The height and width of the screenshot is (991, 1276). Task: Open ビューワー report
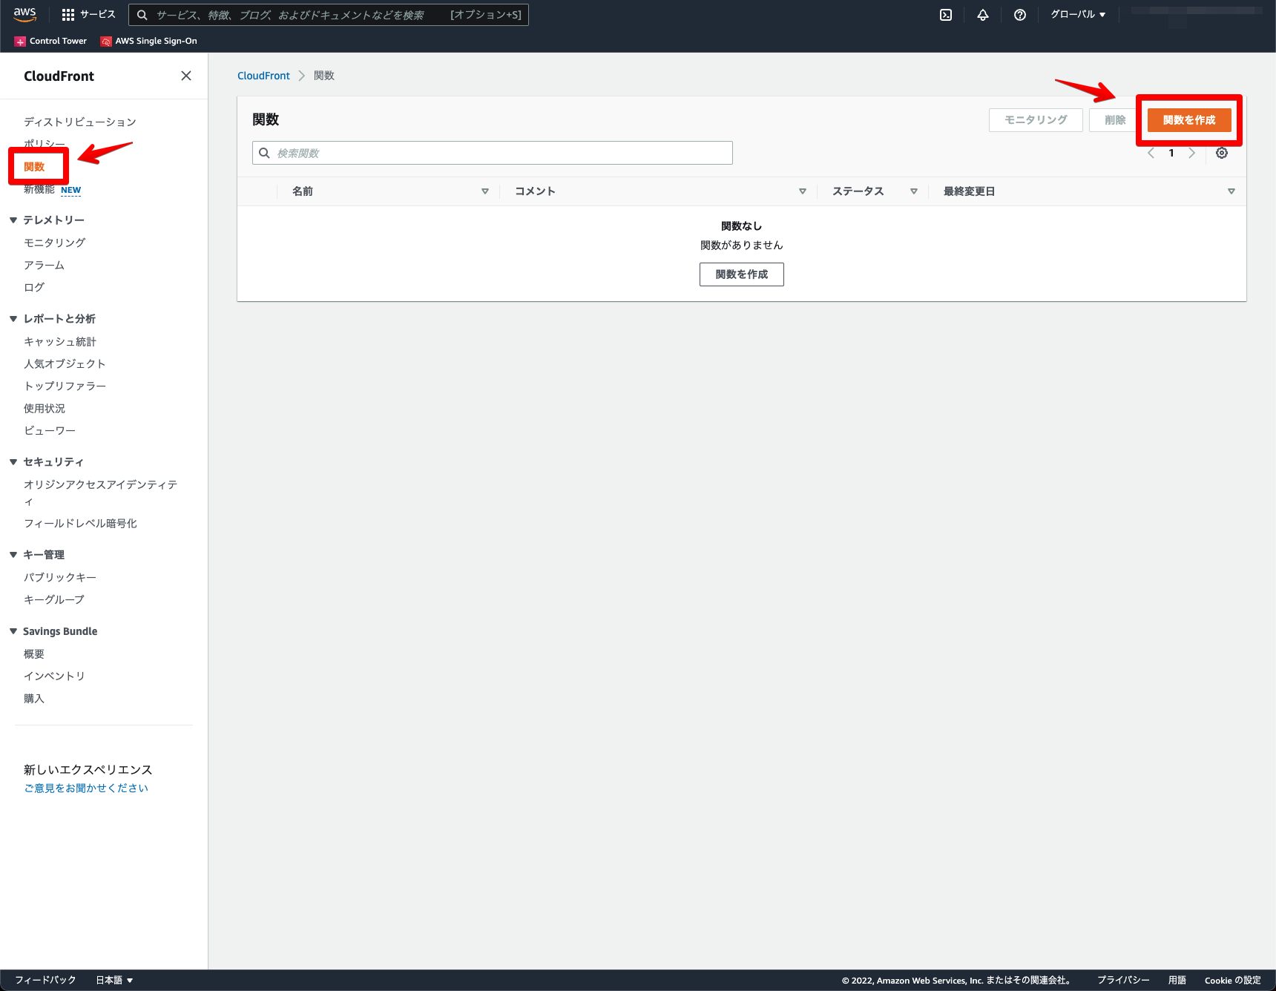[50, 430]
